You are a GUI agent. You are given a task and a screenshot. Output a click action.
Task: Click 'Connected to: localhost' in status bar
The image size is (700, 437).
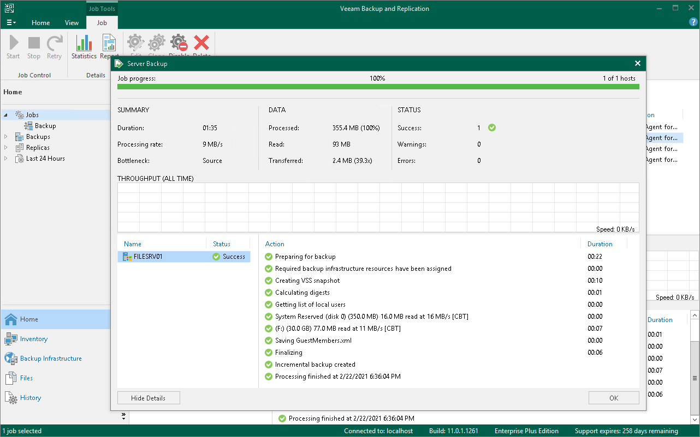[x=378, y=431]
